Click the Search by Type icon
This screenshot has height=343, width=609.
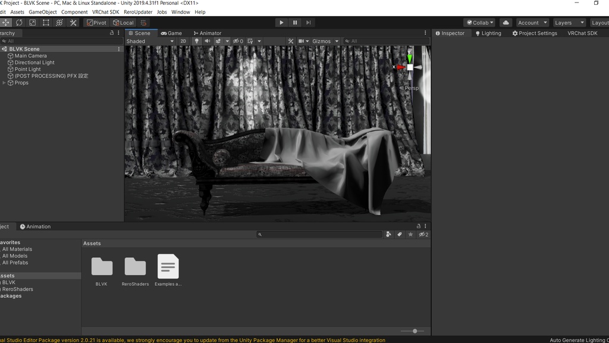tap(388, 235)
